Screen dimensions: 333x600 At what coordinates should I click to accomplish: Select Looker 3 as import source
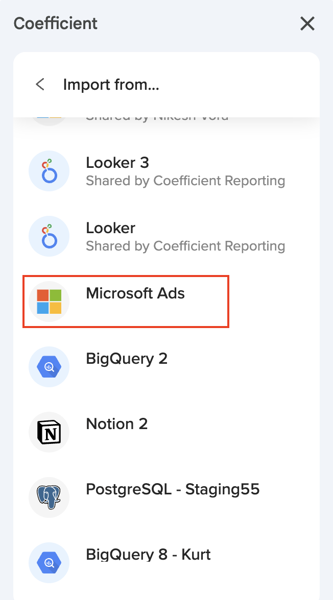(117, 163)
